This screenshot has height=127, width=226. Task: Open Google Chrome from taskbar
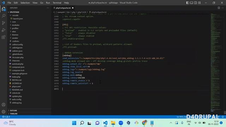144,123
